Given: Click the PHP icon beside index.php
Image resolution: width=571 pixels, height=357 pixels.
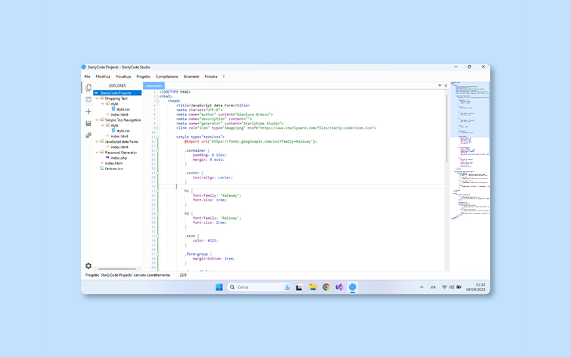Looking at the screenshot, I should tap(108, 158).
